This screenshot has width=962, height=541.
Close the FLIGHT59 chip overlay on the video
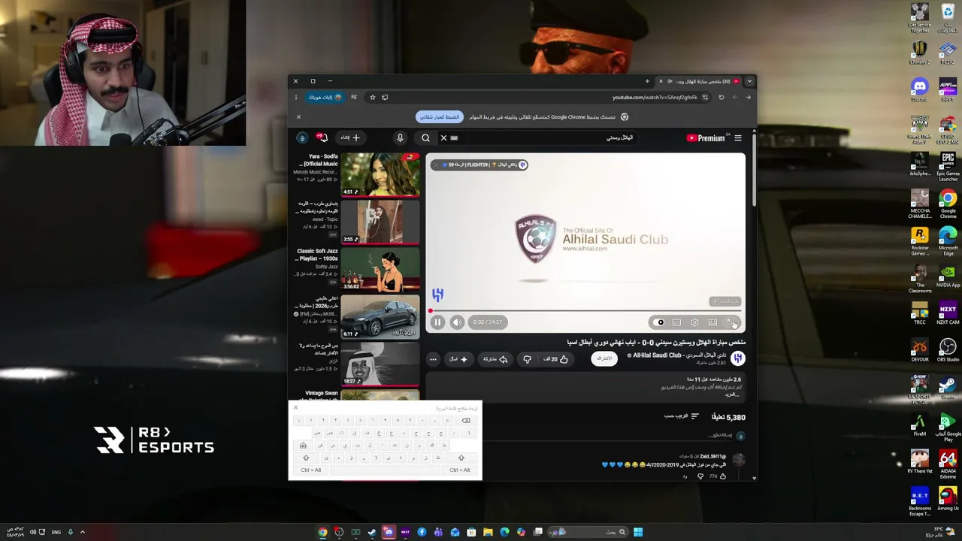pyautogui.click(x=435, y=165)
